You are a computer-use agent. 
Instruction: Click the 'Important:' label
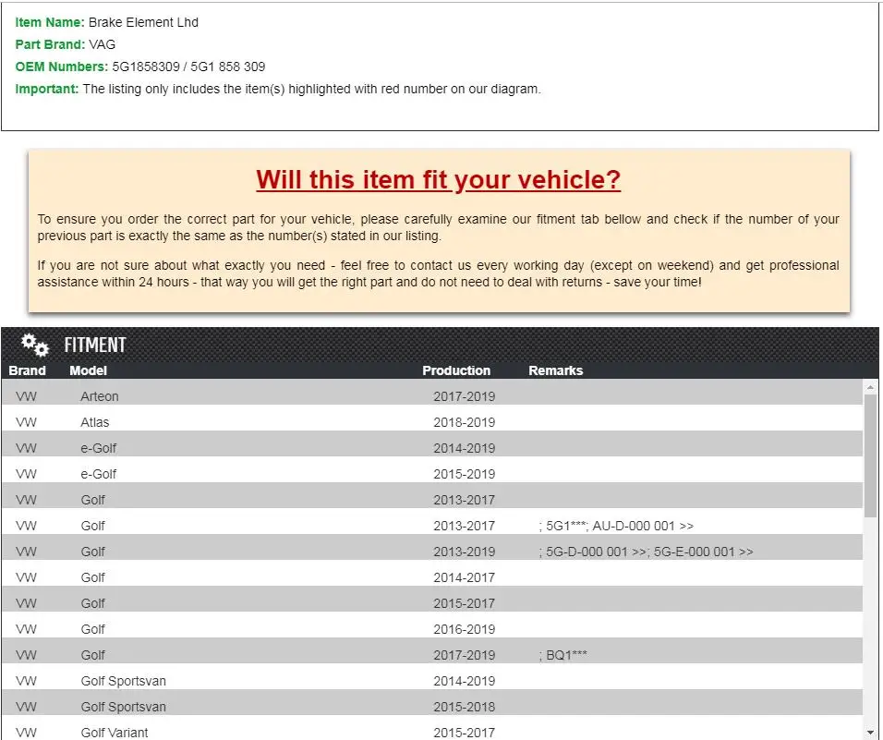47,89
